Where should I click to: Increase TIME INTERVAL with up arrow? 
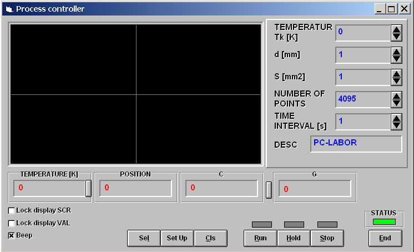tap(396, 118)
